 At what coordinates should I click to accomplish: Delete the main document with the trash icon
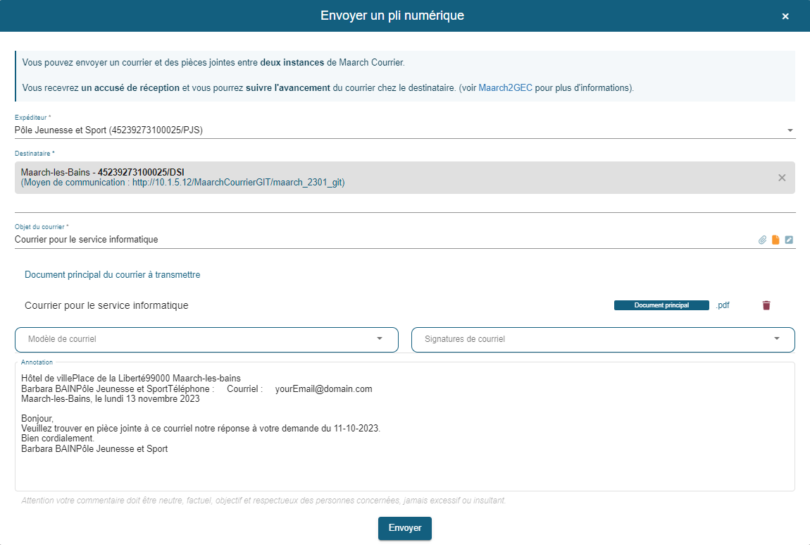pos(766,305)
